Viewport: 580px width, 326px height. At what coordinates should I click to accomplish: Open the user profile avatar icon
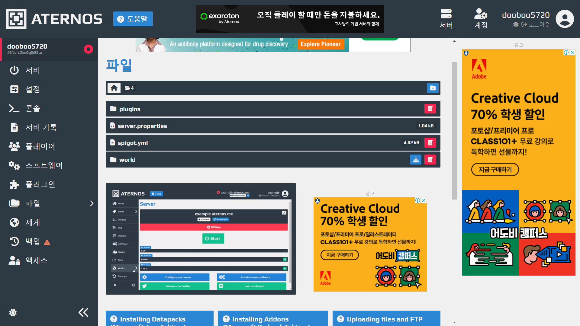pos(564,19)
